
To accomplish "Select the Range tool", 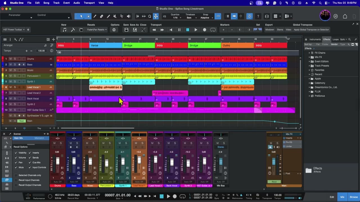I will [88, 16].
